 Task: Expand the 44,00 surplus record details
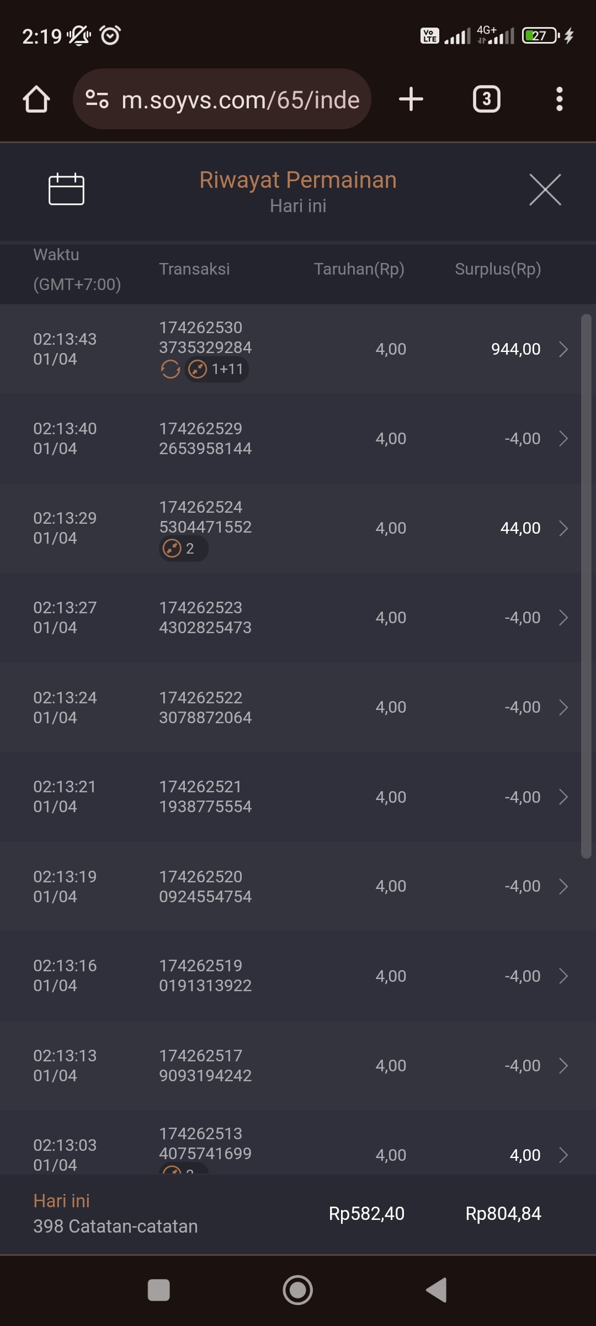coord(563,528)
